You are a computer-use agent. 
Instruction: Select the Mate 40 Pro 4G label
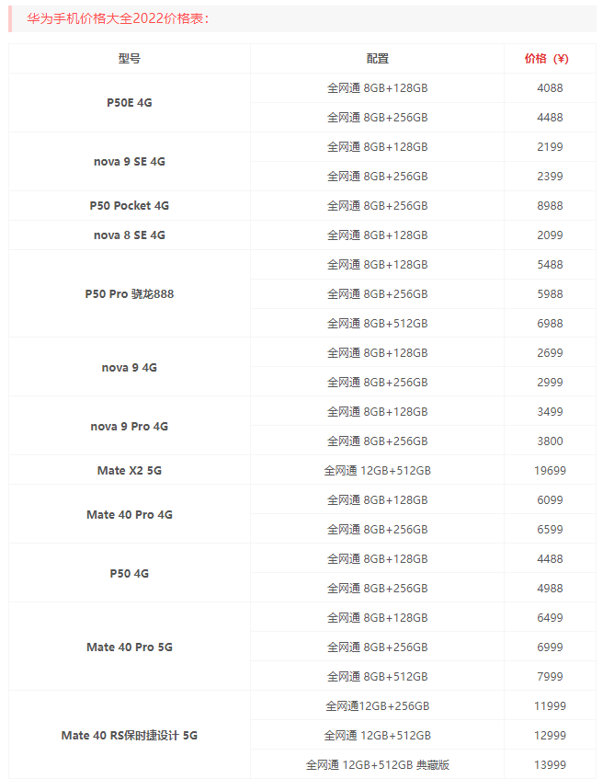[130, 515]
